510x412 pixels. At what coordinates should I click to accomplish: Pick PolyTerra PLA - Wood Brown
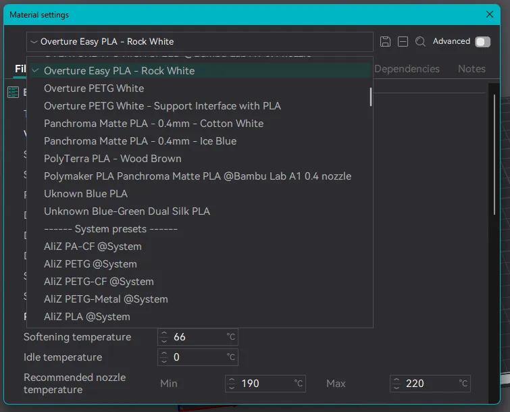(112, 159)
